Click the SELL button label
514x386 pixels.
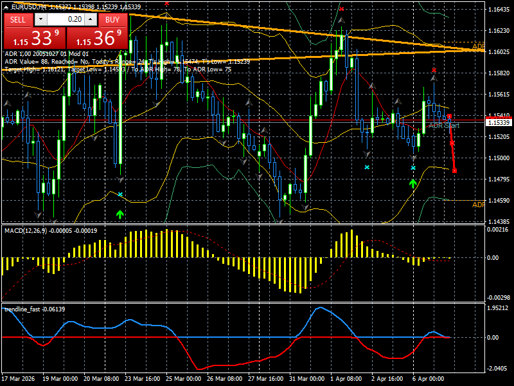click(x=18, y=20)
